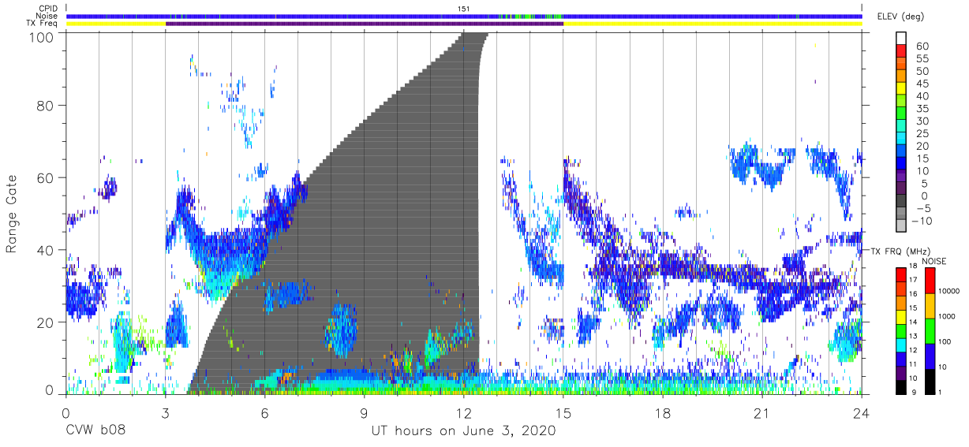Click the NOISE legend title
Screen dimensions: 969x447
pyautogui.click(x=934, y=261)
